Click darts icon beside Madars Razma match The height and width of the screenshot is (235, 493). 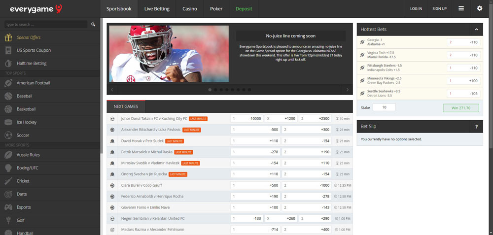click(x=112, y=230)
